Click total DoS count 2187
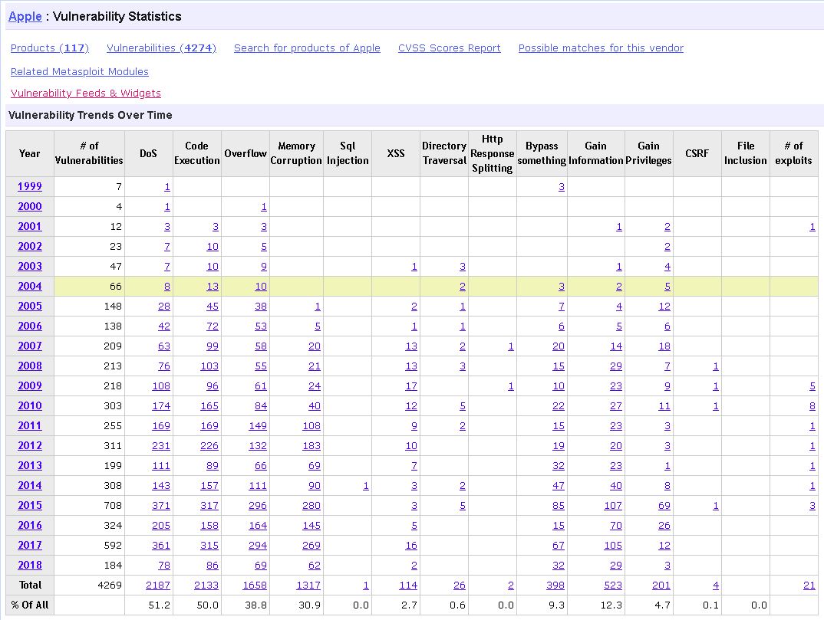Viewport: 824px width, 620px height. point(158,585)
